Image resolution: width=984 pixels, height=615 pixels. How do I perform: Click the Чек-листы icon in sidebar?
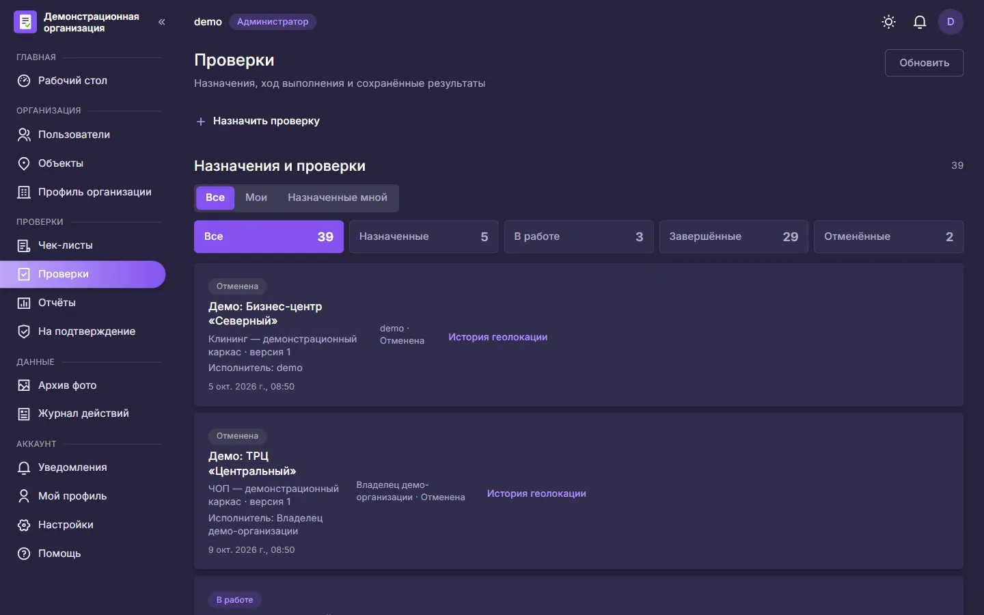tap(24, 245)
